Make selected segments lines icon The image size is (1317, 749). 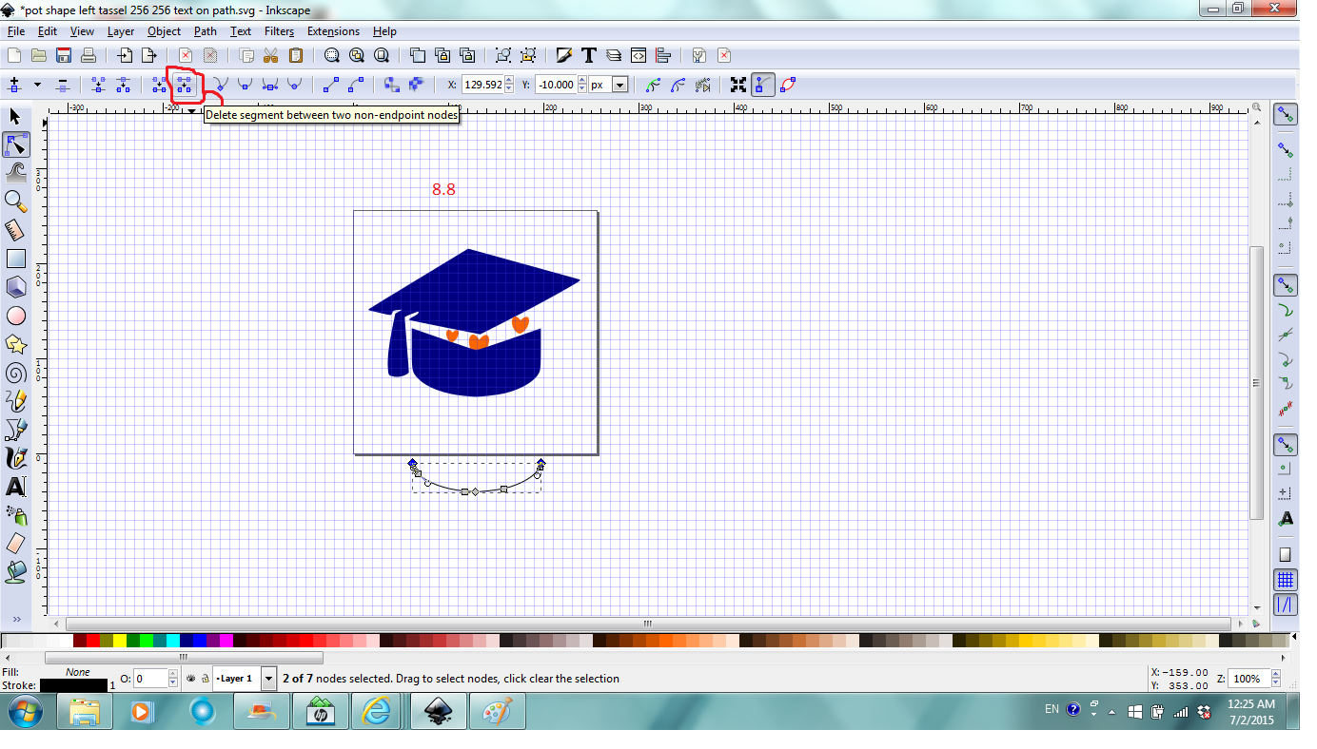(331, 85)
